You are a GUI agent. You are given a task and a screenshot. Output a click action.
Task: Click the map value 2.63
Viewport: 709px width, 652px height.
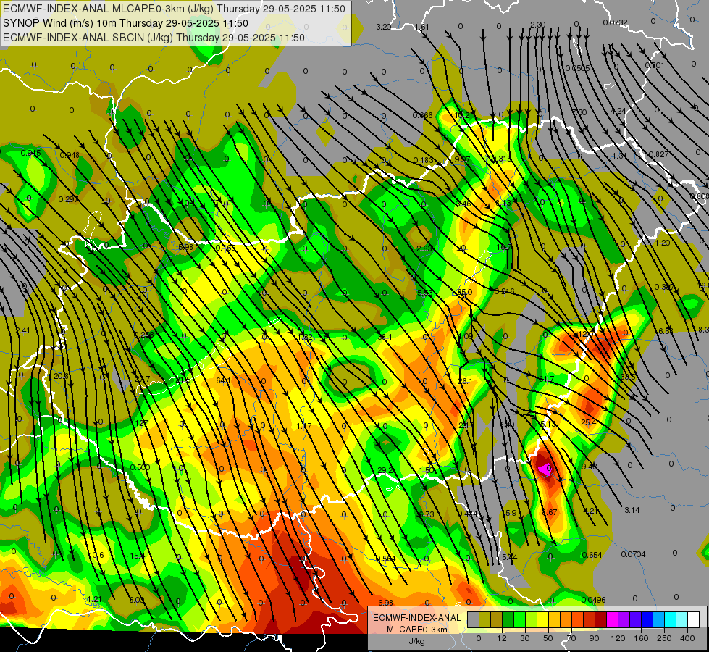click(x=424, y=248)
